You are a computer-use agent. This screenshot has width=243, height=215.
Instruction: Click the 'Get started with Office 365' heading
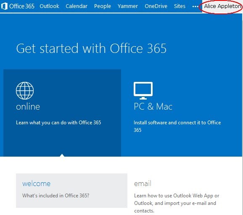(x=91, y=48)
